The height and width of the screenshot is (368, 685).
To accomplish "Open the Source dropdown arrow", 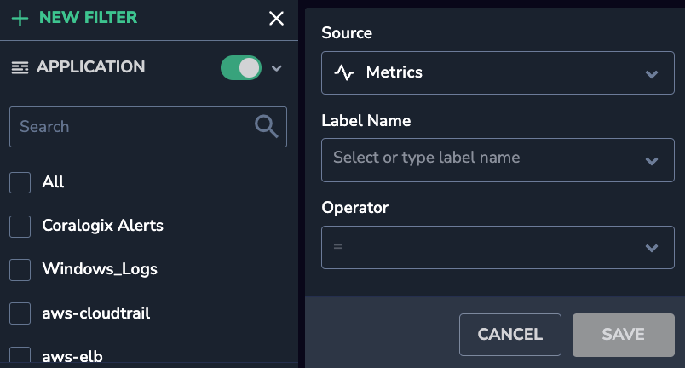I will (x=652, y=74).
